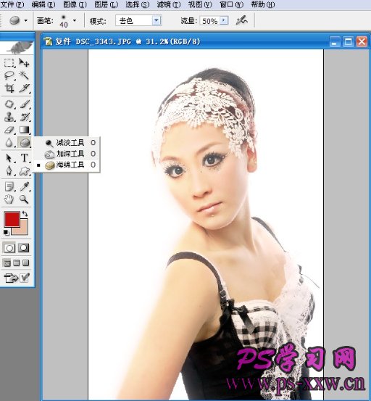This screenshot has height=401, width=371.
Task: Enable airbrush option in options bar
Action: 241,20
